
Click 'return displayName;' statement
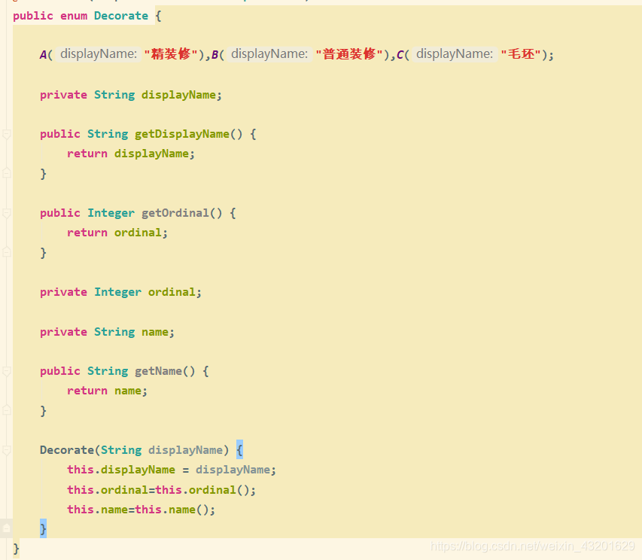click(x=131, y=154)
